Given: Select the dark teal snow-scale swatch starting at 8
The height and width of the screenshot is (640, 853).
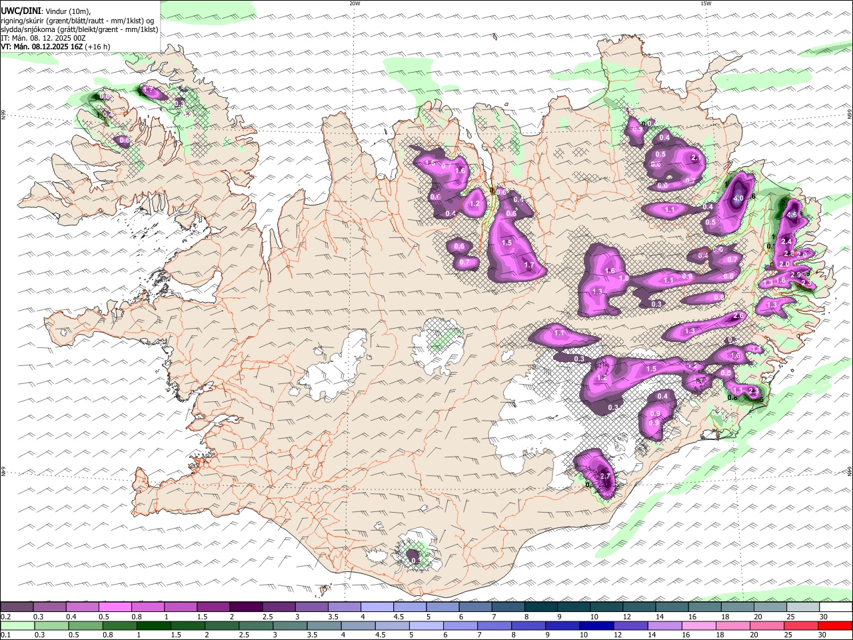Looking at the screenshot, I should point(541,607).
